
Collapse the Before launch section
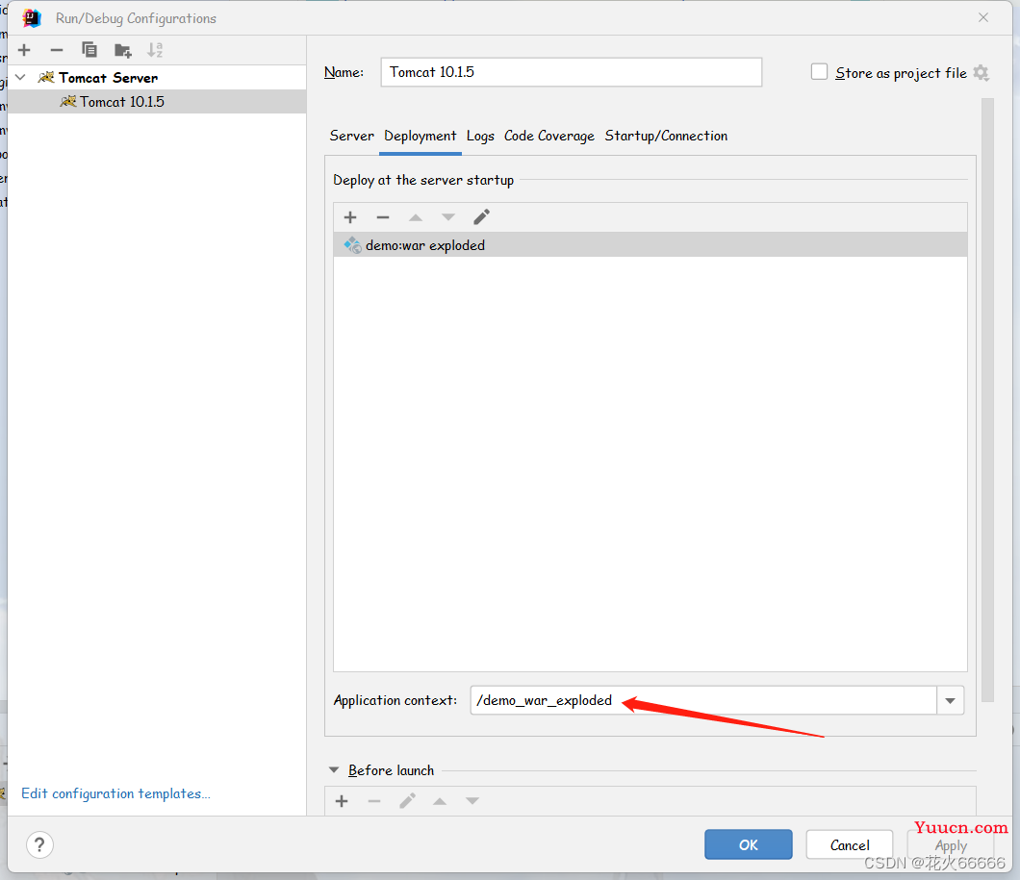pyautogui.click(x=334, y=770)
